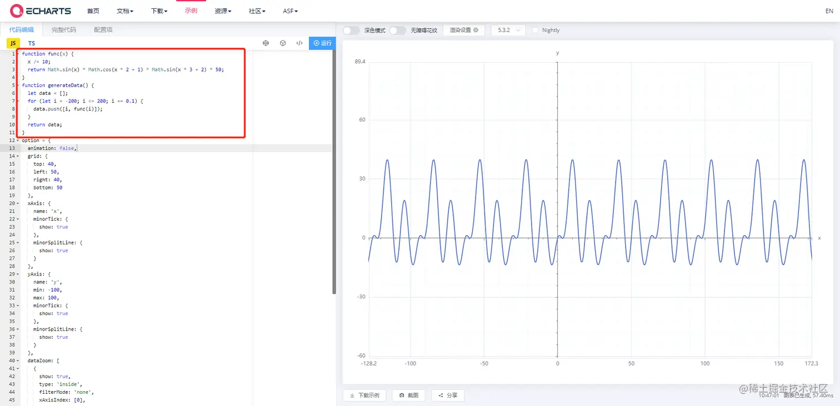Click 分享 share button

pyautogui.click(x=448, y=395)
